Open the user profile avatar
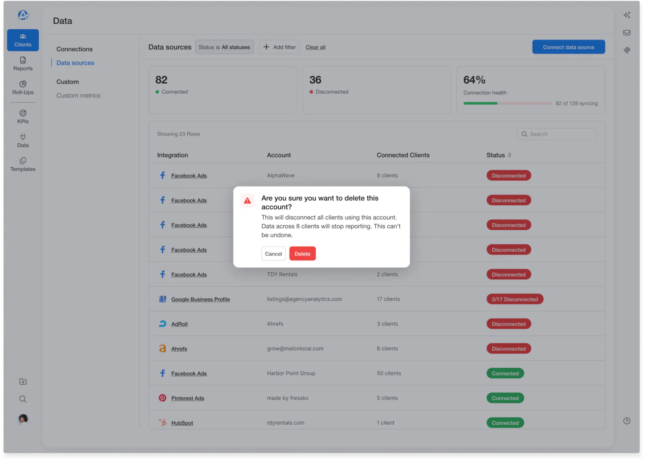 pyautogui.click(x=23, y=419)
